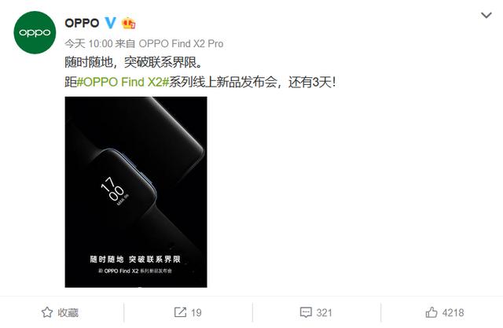503x328 pixels.
Task: Click the orange membership crown badge
Action: click(129, 23)
